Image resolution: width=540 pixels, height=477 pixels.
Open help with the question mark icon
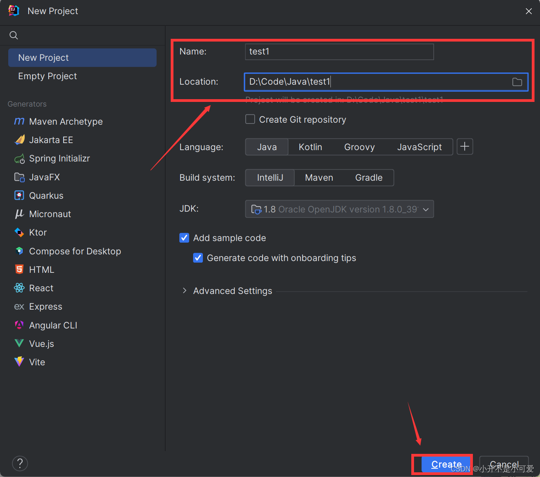tap(20, 464)
